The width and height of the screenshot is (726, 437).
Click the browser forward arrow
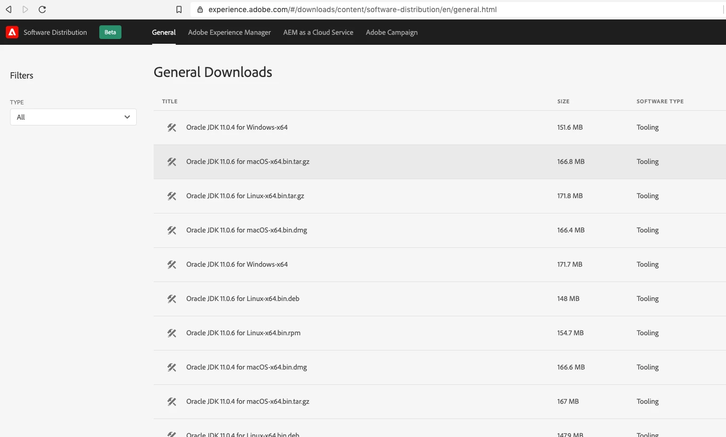click(x=25, y=9)
